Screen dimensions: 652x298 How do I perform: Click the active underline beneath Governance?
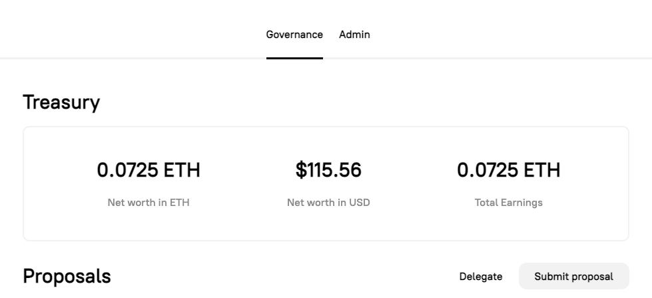pyautogui.click(x=294, y=58)
